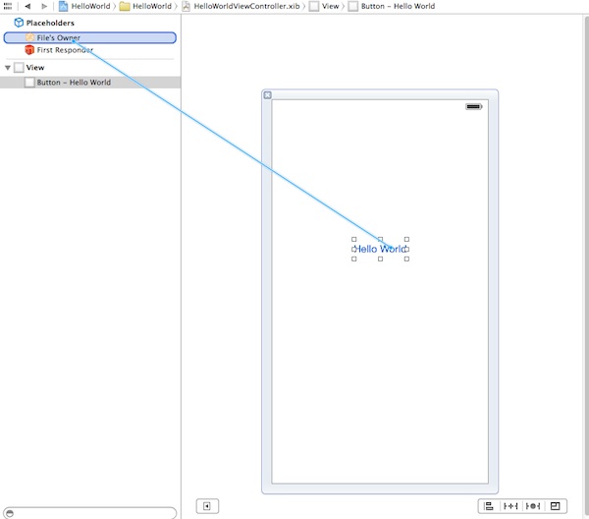Click the Resizing behavior icon
Screen dimensions: 589x519
click(x=556, y=506)
